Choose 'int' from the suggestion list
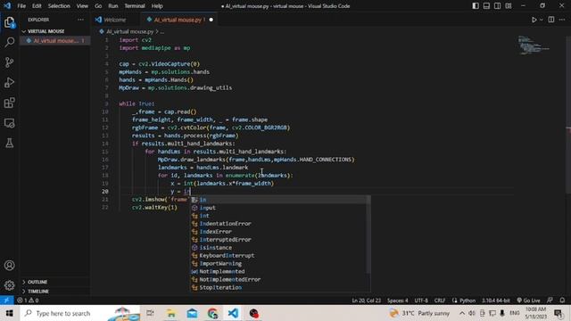Screen dimensions: 571x321 280,216
